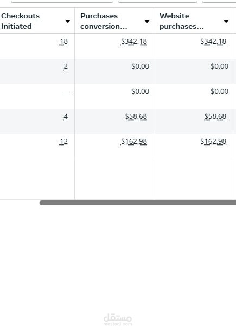Open the Checkouts Initiated column dropdown arrow
236x333 pixels.
[x=68, y=21]
